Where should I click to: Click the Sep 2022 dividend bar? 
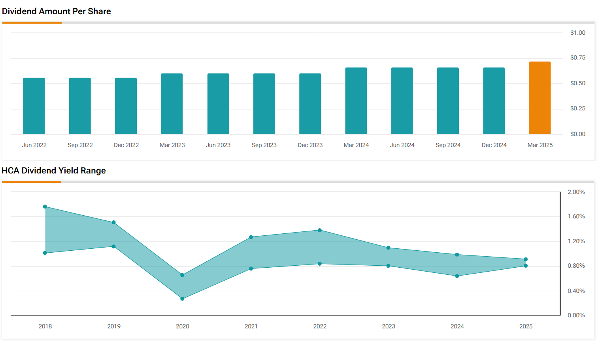(x=80, y=106)
